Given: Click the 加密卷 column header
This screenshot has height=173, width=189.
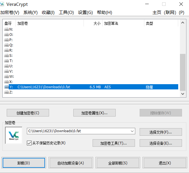Looking at the screenshot, I should [50, 23].
